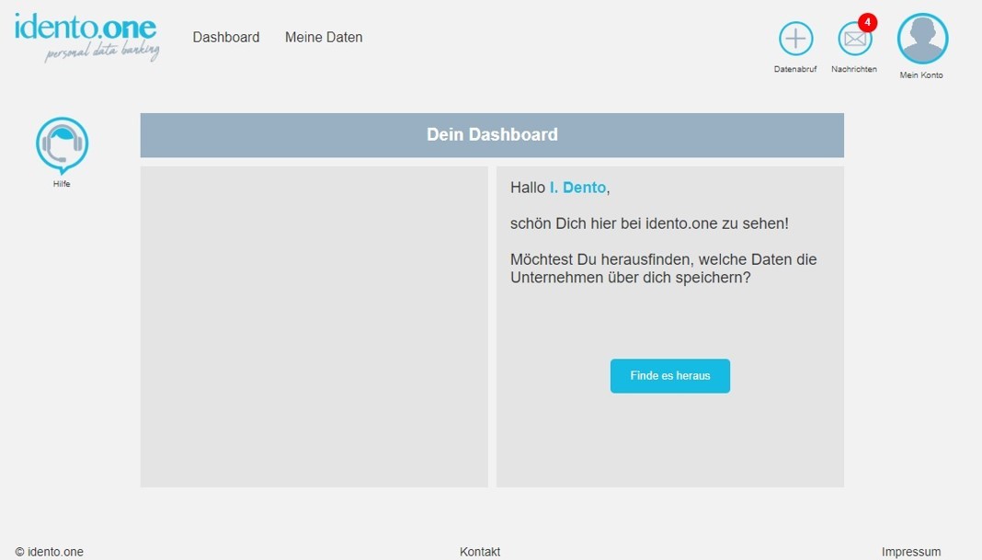Click the Nachrichten text label

pos(854,70)
